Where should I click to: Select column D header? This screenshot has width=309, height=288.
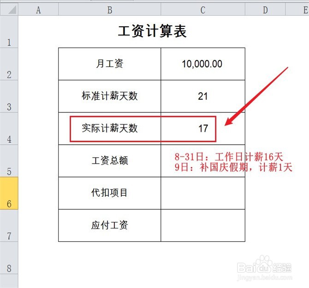tap(265, 10)
